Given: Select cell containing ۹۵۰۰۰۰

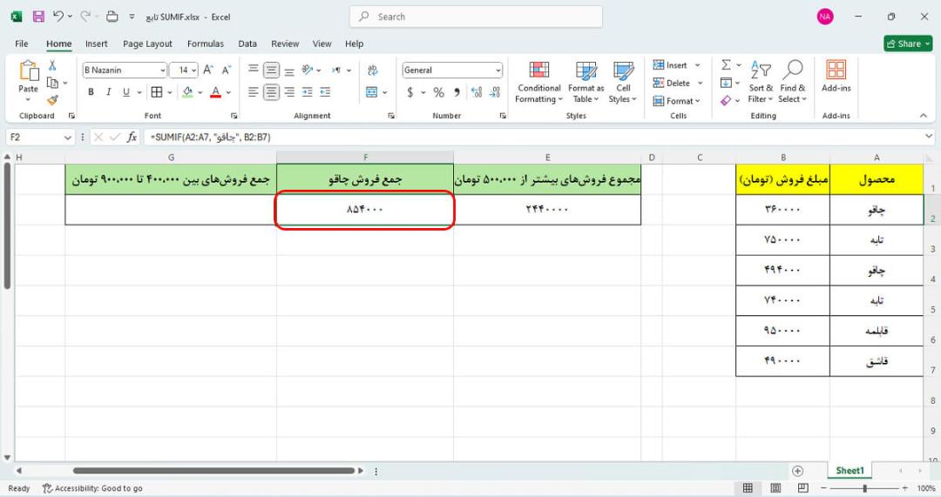Looking at the screenshot, I should click(x=782, y=331).
